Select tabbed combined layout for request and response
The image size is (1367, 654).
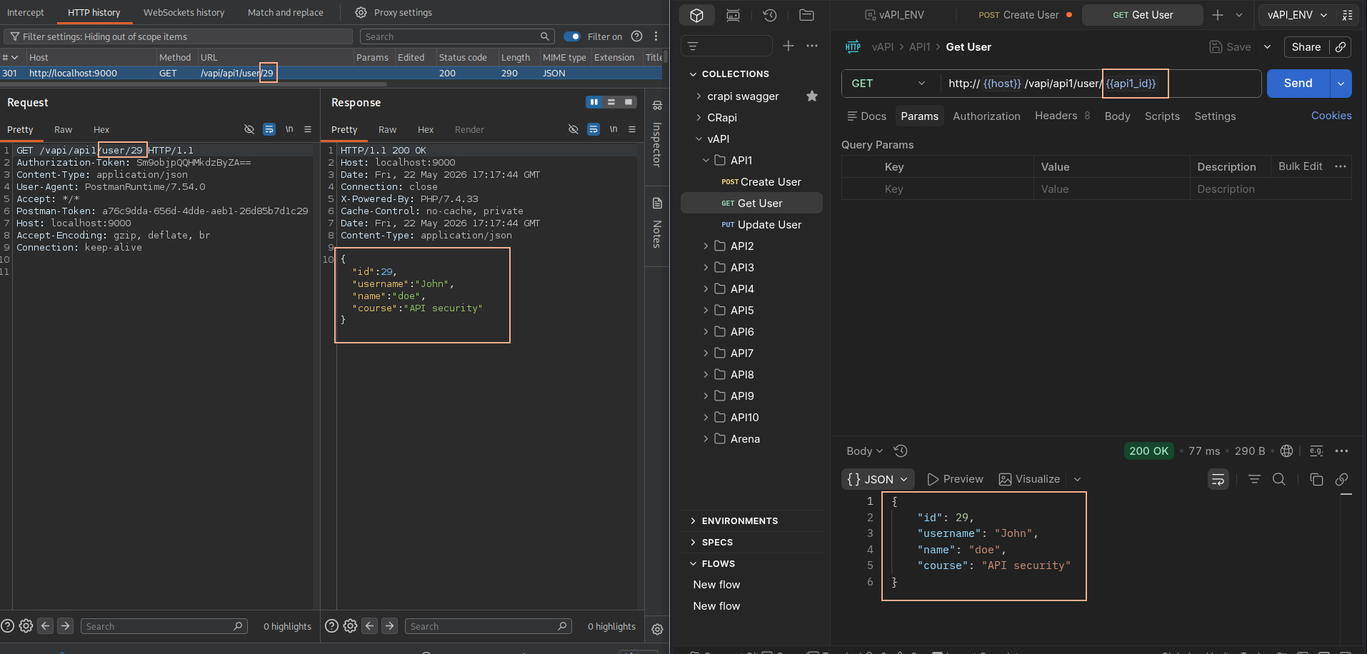629,102
